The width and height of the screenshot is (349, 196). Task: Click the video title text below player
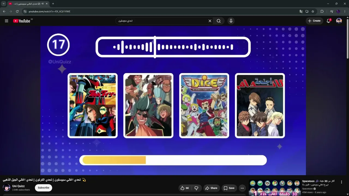(x=44, y=180)
